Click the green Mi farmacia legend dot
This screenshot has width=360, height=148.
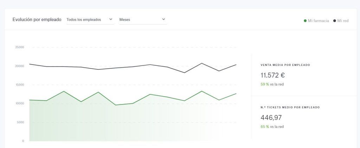pyautogui.click(x=305, y=21)
